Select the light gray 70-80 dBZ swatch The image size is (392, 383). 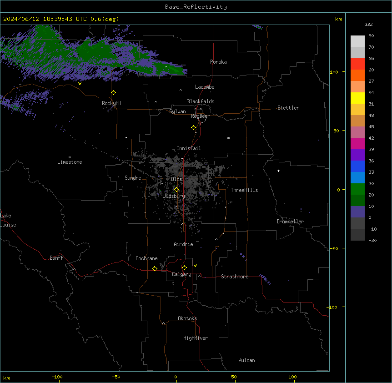(x=357, y=41)
